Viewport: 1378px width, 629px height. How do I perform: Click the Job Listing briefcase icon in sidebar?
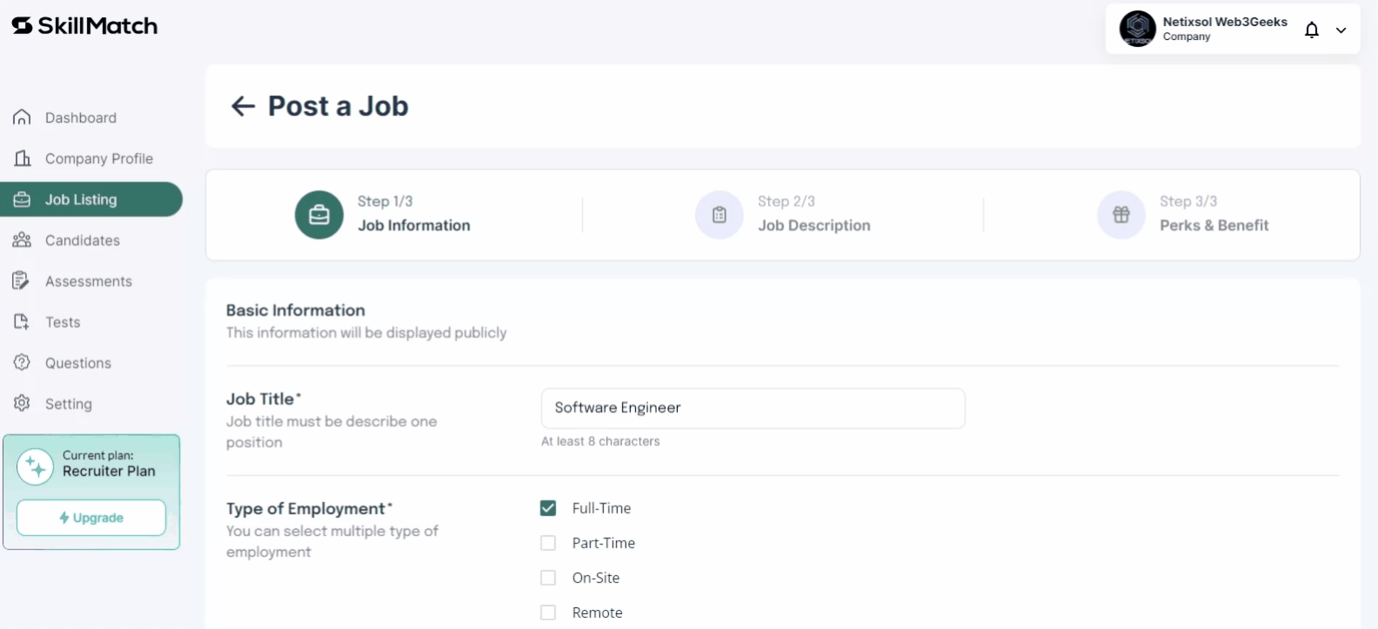(23, 199)
